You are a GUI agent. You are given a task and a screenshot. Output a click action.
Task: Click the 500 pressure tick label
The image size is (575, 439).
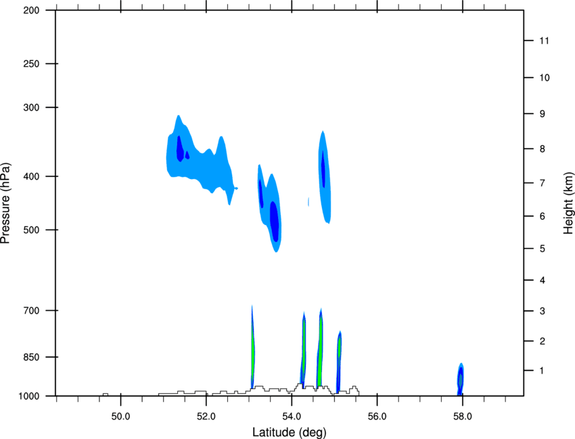(31, 230)
